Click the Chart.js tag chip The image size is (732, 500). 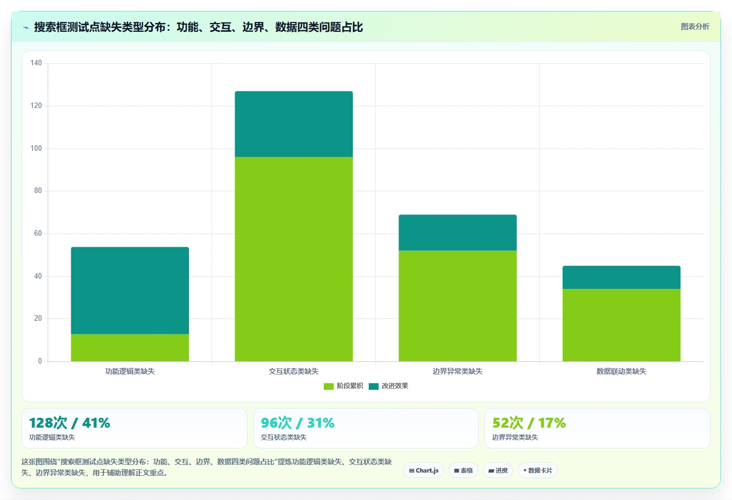pyautogui.click(x=424, y=470)
